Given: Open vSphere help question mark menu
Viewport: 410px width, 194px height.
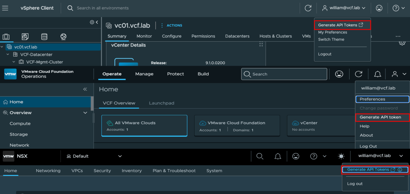Looking at the screenshot, I should tap(398, 8).
